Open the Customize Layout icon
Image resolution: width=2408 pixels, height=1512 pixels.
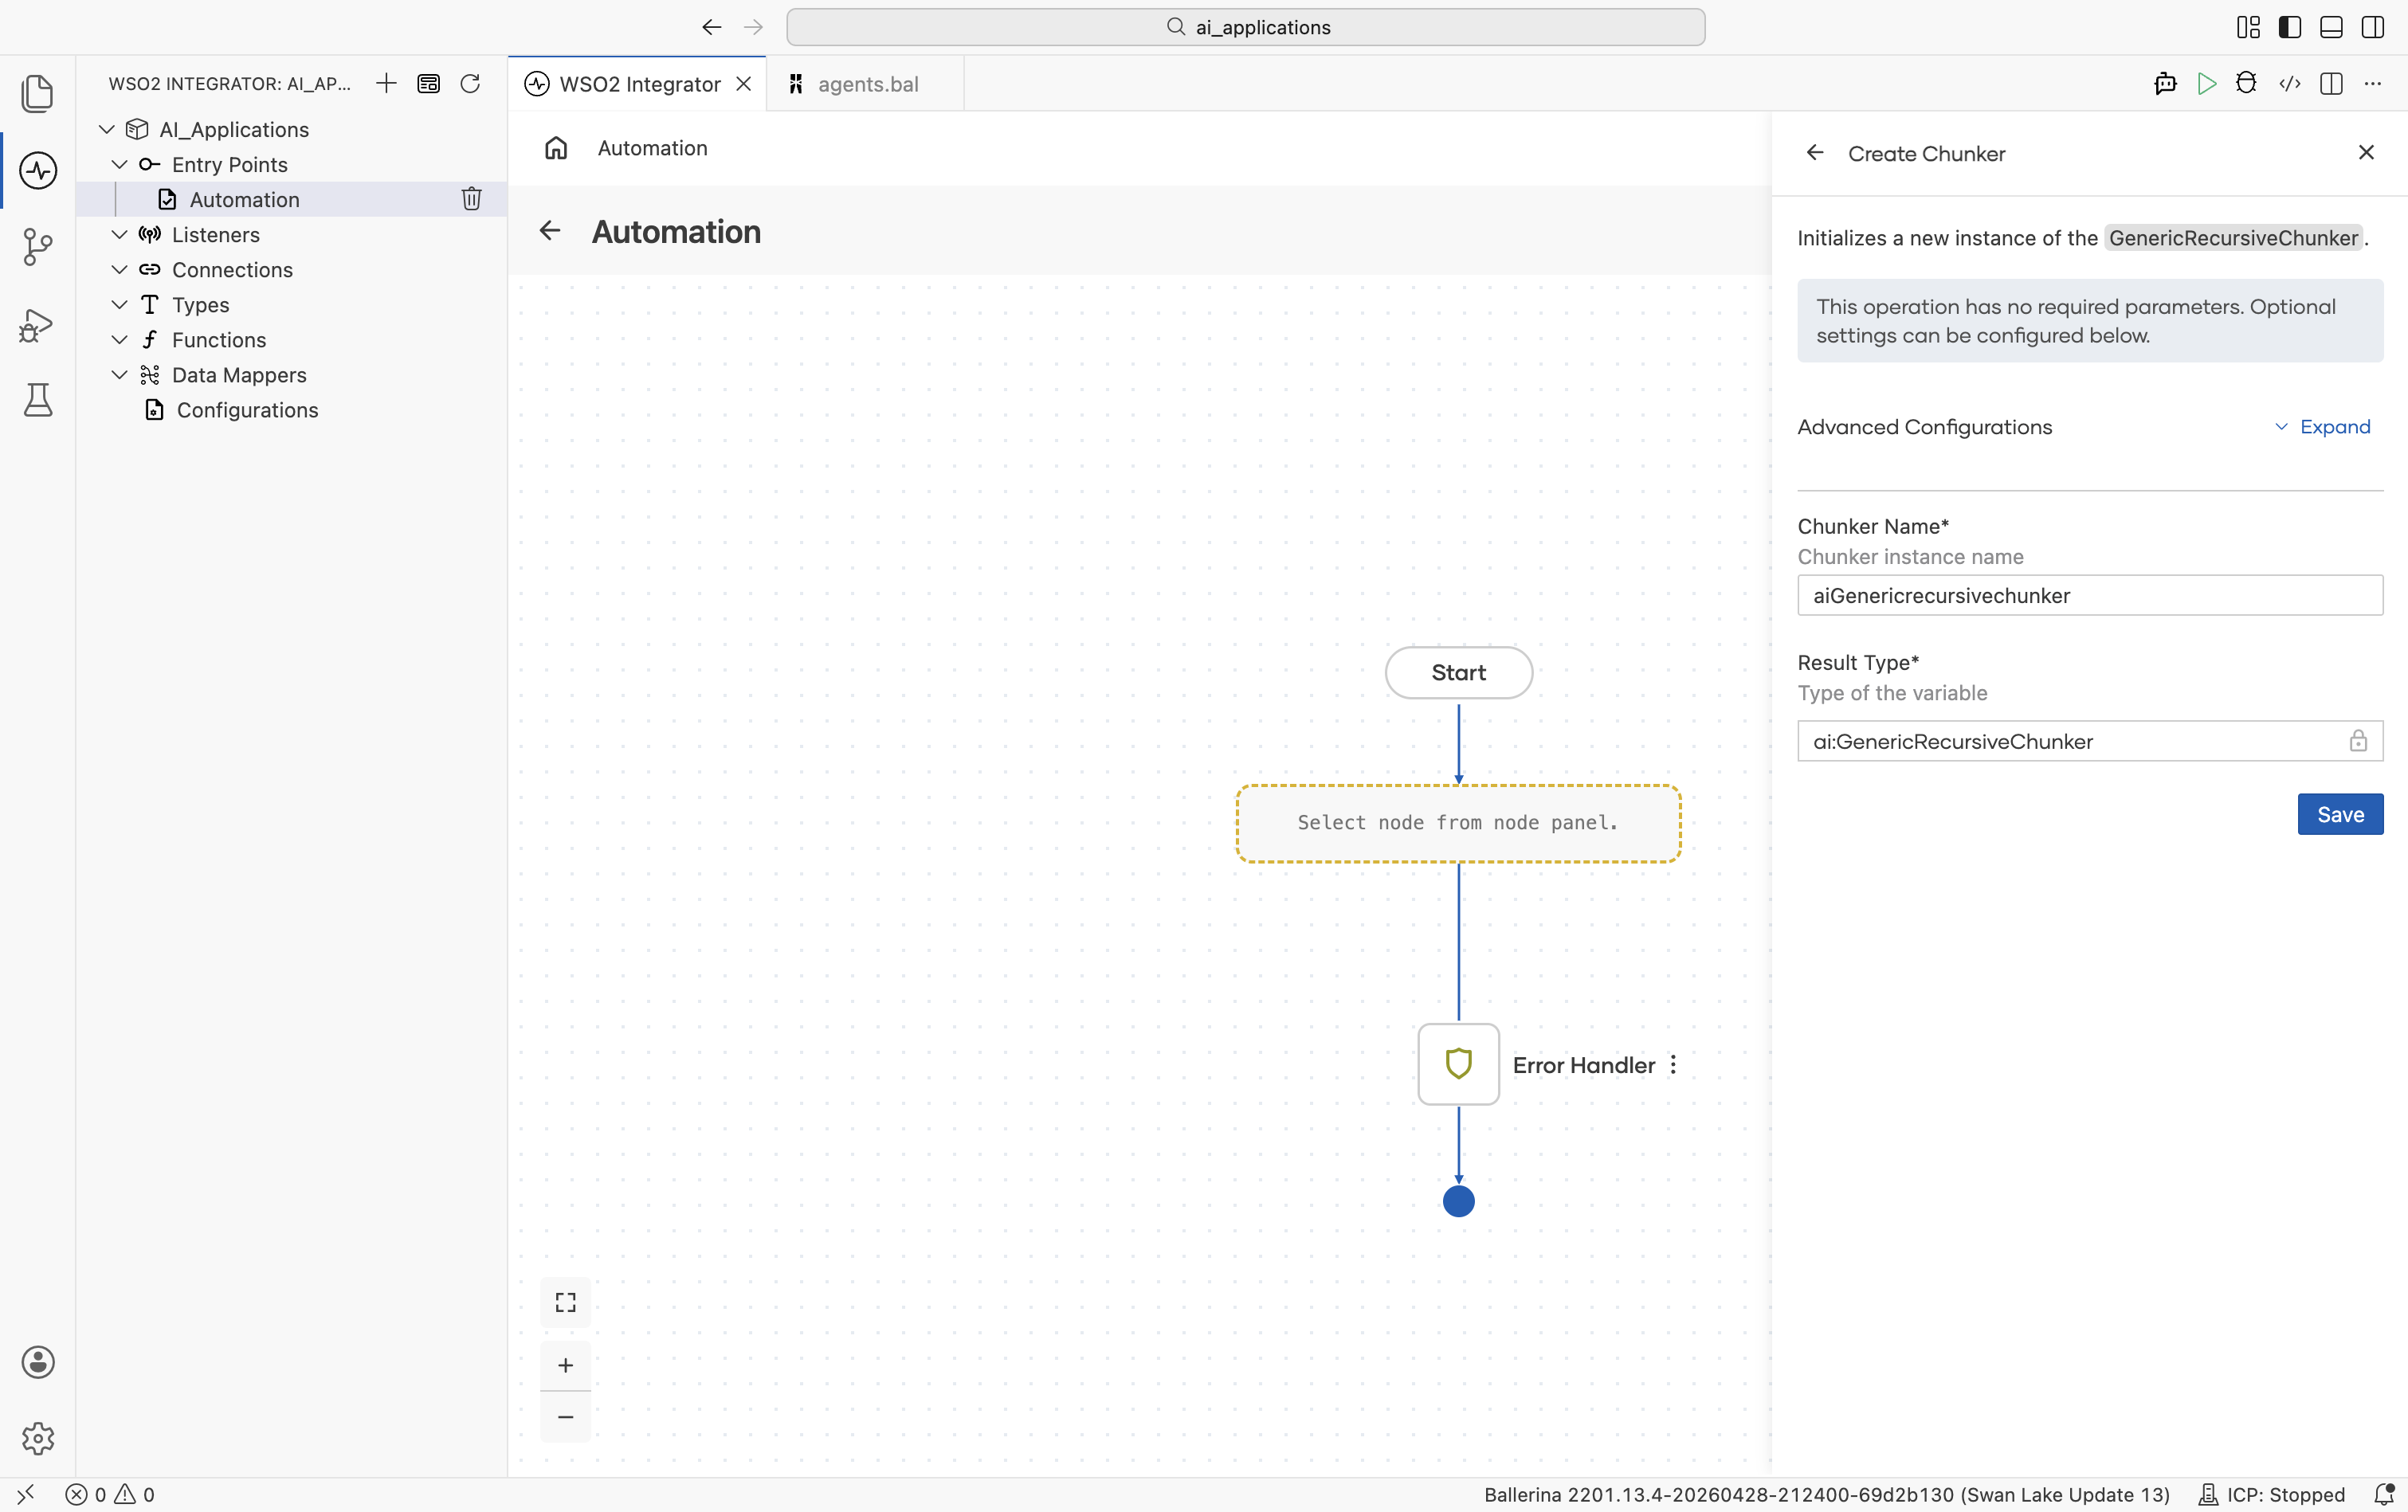point(2248,27)
